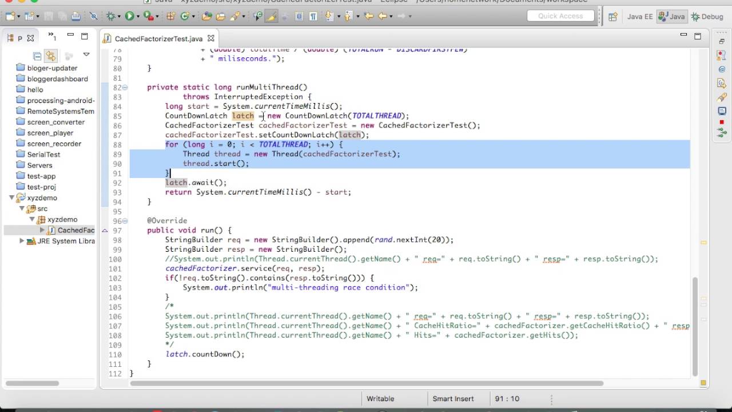Run the program with the green play icon
Viewport: 732px width, 412px height.
(130, 17)
